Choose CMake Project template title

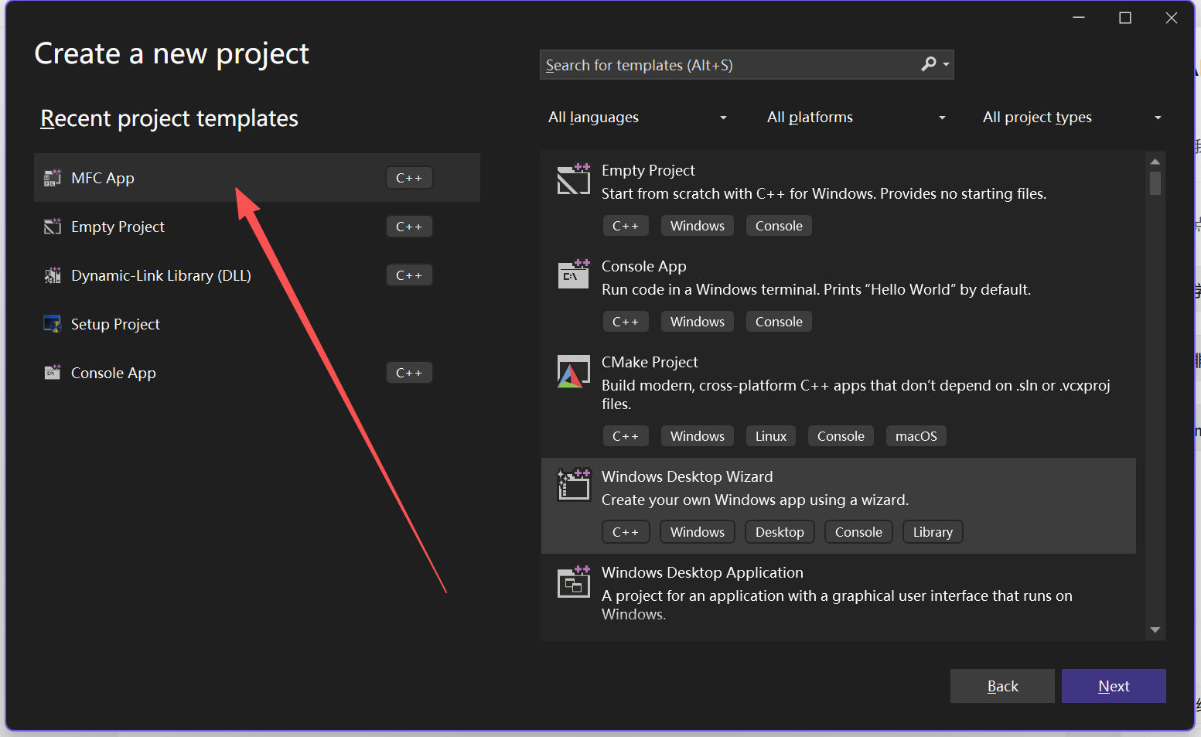point(650,362)
